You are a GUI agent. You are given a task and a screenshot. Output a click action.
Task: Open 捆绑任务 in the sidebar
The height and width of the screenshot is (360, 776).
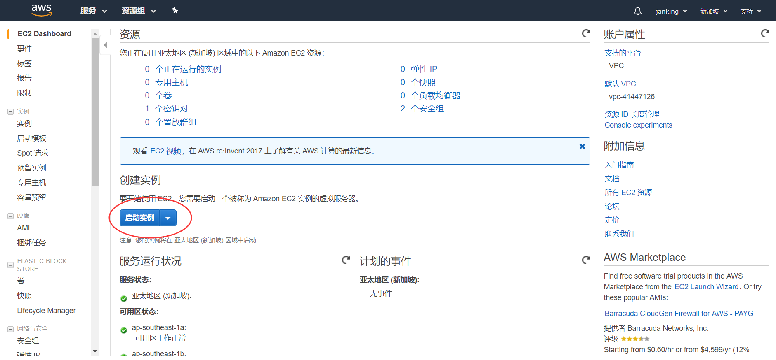coord(32,243)
